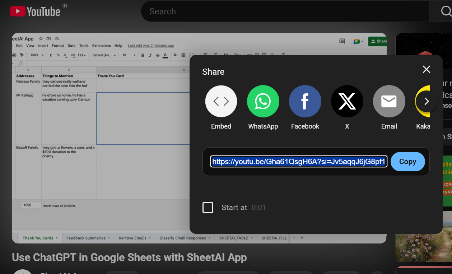Click the comments icon in the video's spreadsheet
452x274 pixels.
[x=342, y=41]
